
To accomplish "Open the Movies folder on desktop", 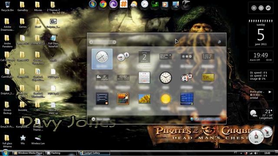I will coord(38,6).
